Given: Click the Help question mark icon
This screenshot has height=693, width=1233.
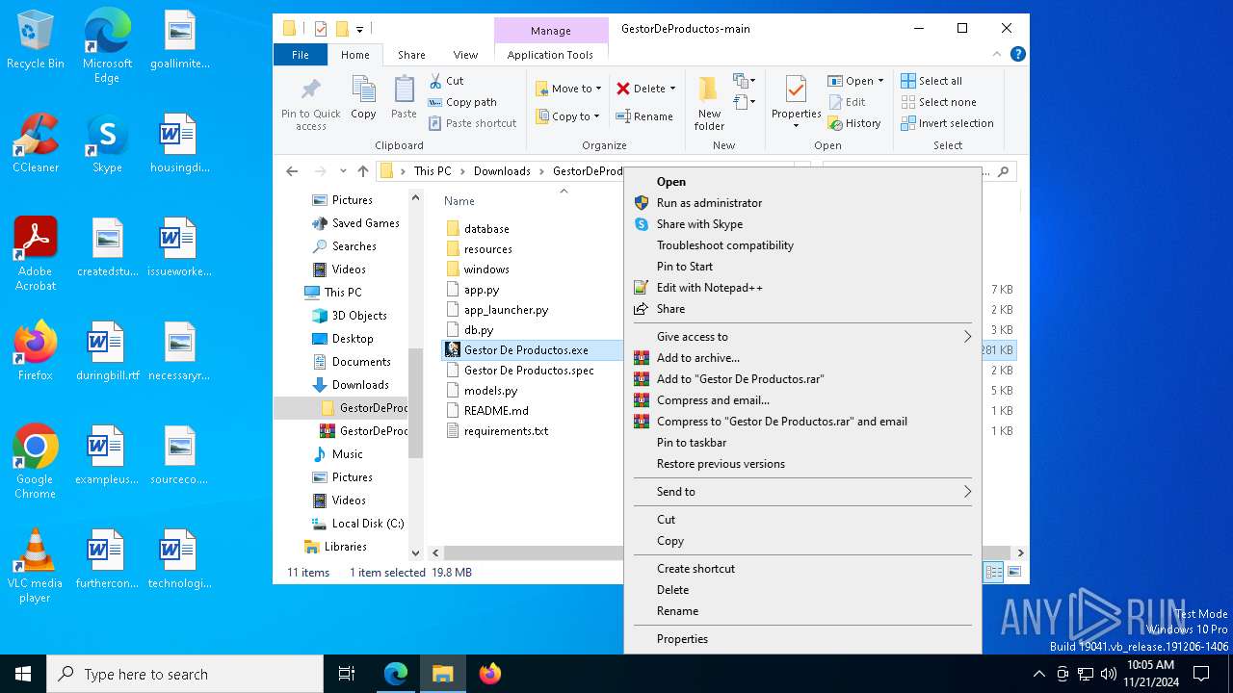Looking at the screenshot, I should 1017,55.
